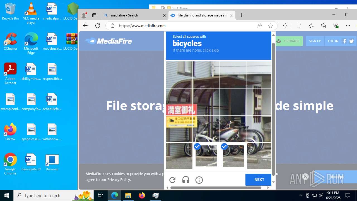Viewport: 357px width, 201px height.
Task: Click the horizontal scrollbar below captcha
Action: (x=216, y=188)
